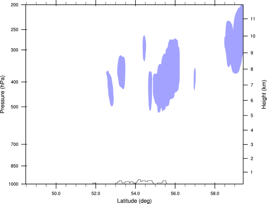Click the small terrain bump near 52 degrees
The height and width of the screenshot is (204, 267).
point(94,183)
